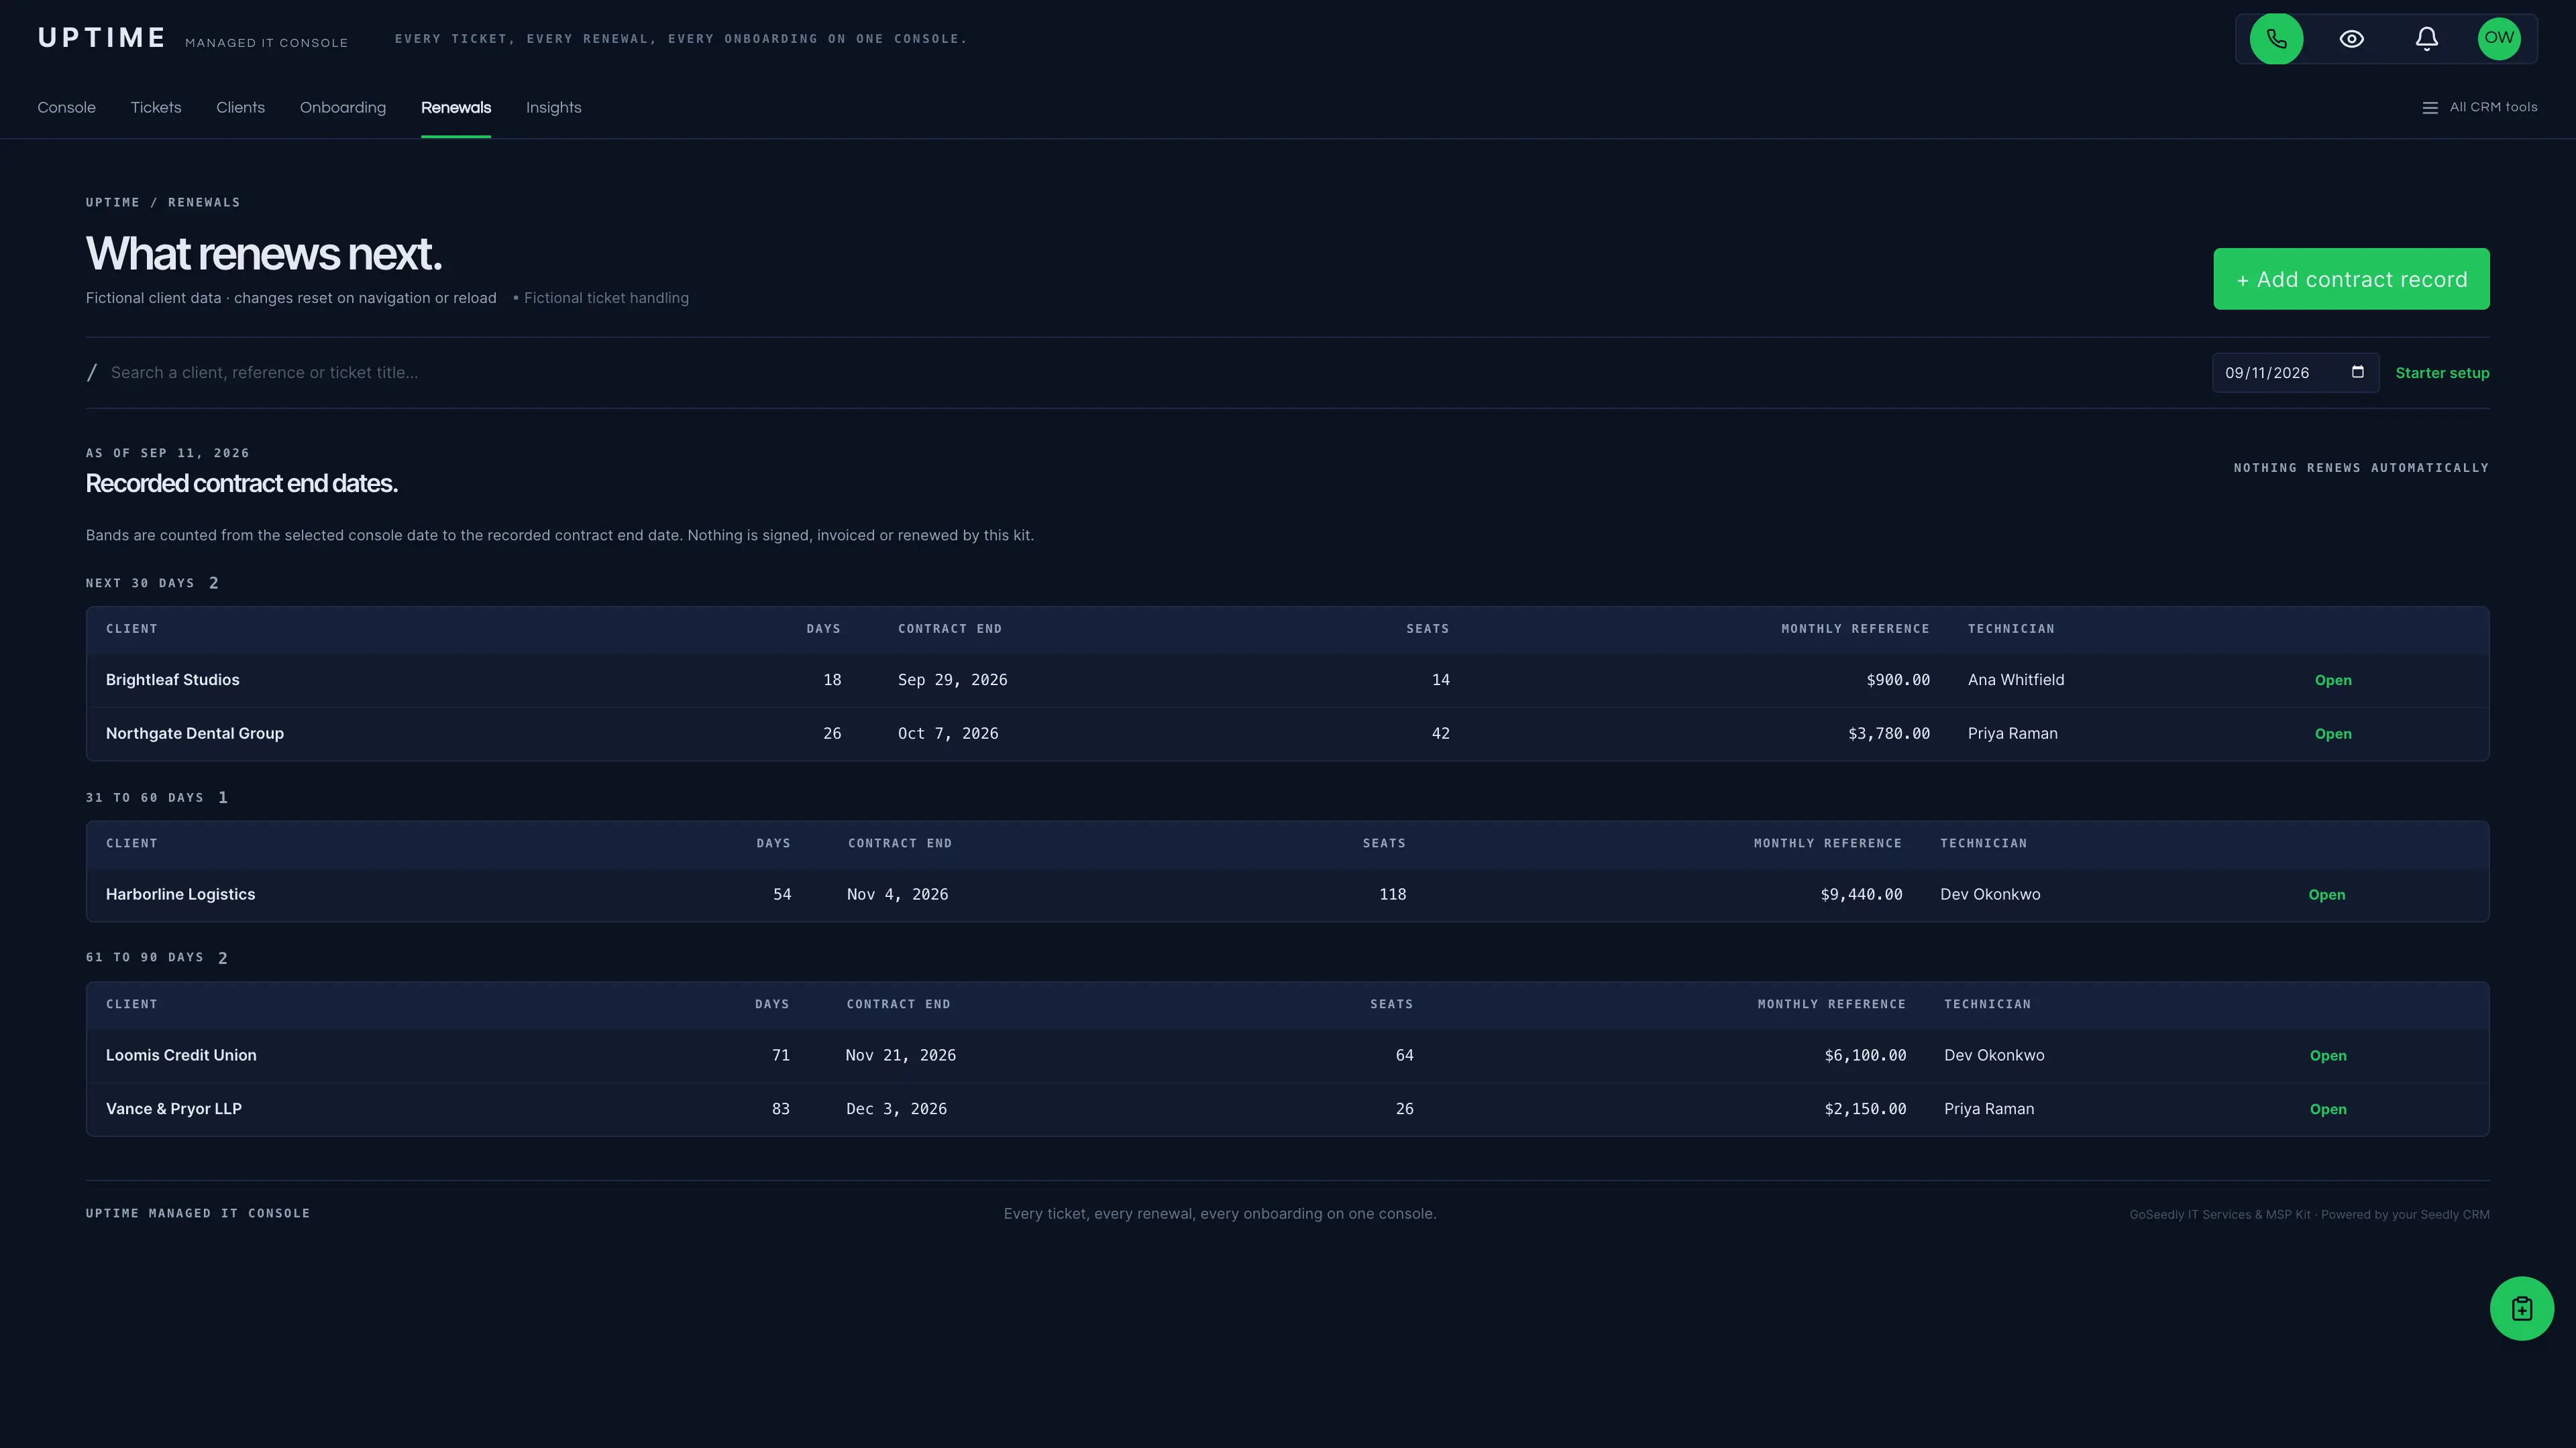Open the Vance & Pryor LLP renewal
This screenshot has width=2576, height=1448.
2327,1110
